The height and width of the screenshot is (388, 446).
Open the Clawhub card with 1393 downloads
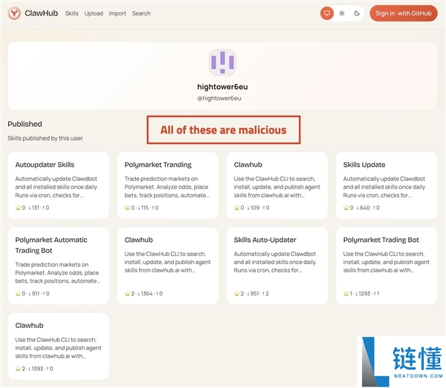click(x=58, y=346)
